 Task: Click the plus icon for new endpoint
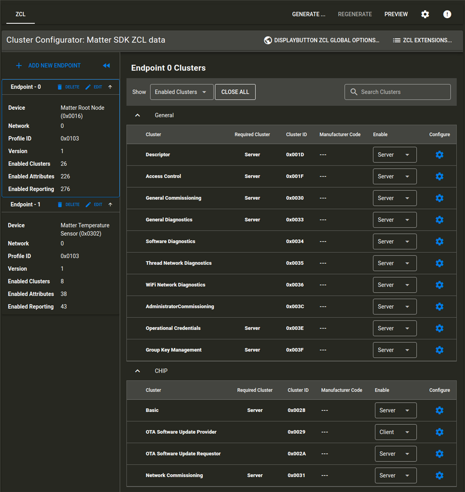point(19,66)
